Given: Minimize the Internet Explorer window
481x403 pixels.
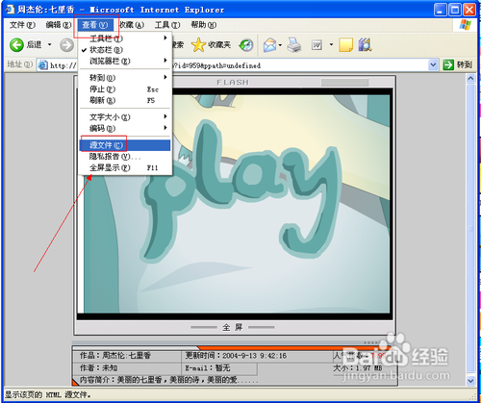Looking at the screenshot, I should click(x=440, y=10).
